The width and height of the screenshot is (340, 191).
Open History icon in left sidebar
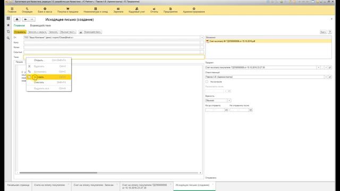pos(8,31)
